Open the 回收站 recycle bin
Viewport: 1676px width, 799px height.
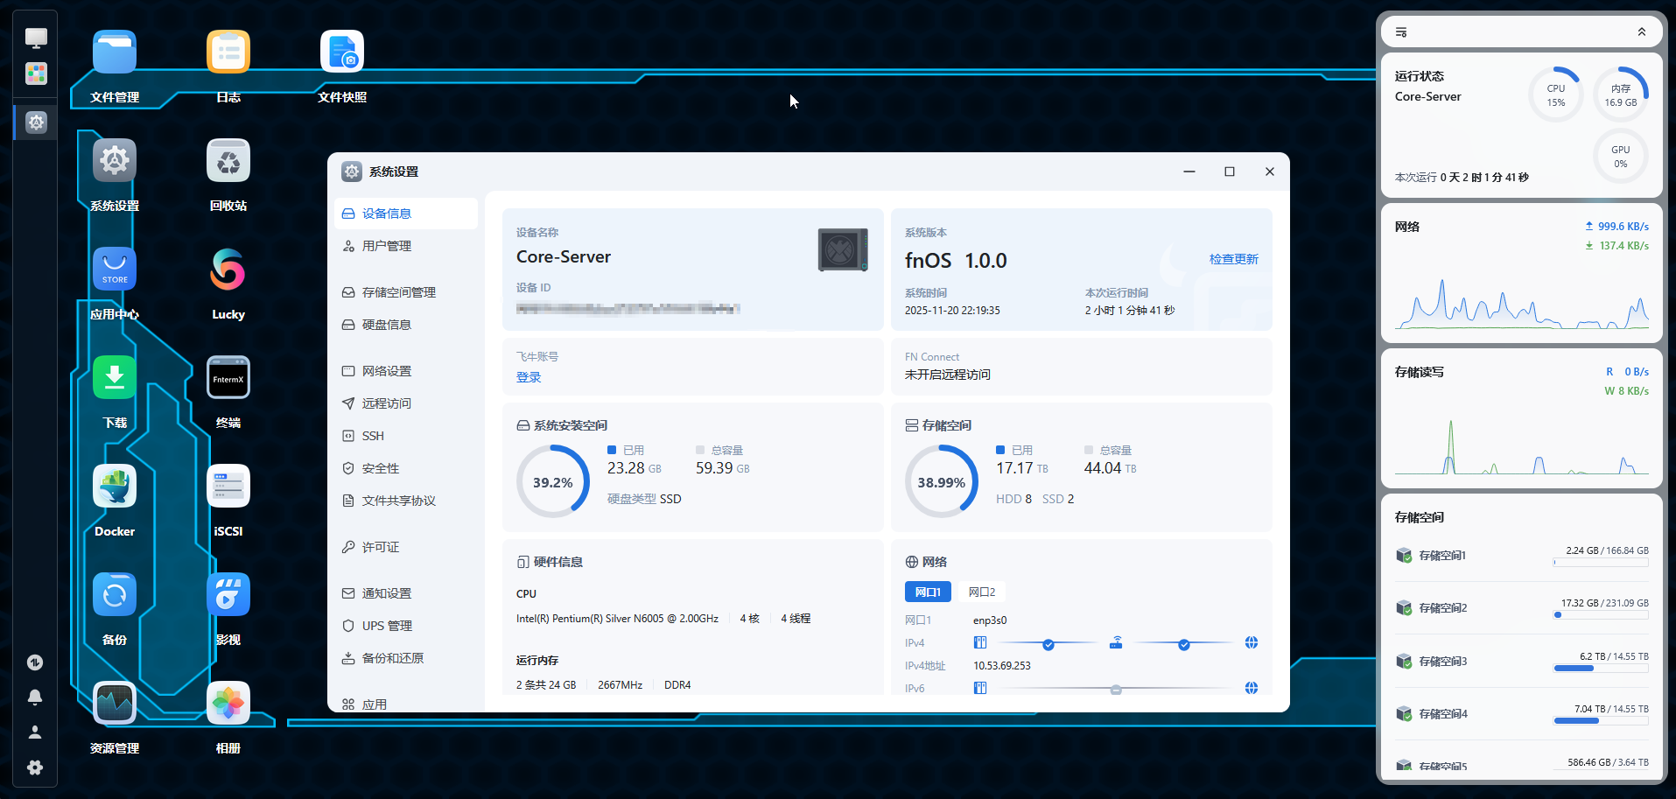[x=228, y=161]
